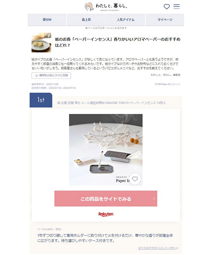
Task: Click the heart favorites icon in header
Action: [x=167, y=6]
